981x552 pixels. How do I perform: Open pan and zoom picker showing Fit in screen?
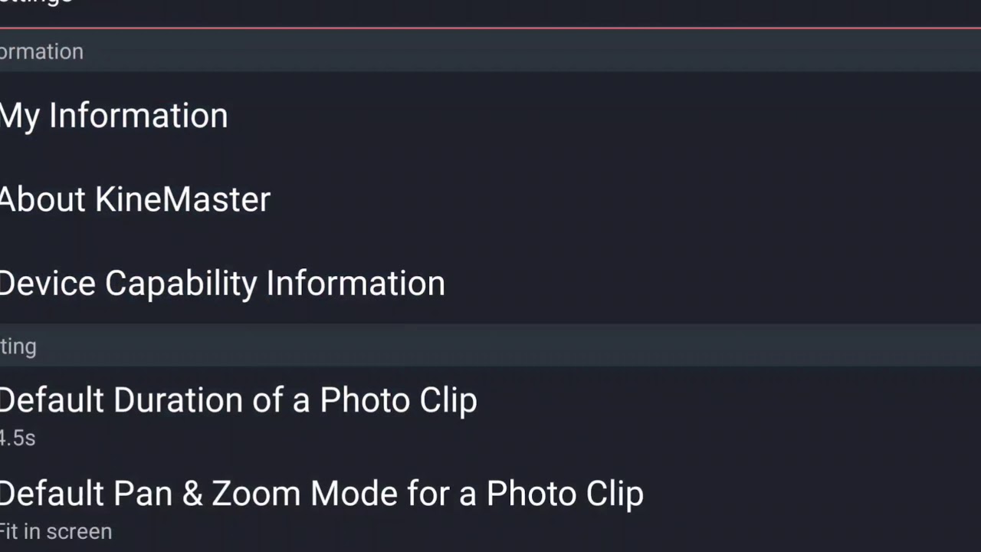click(x=490, y=507)
